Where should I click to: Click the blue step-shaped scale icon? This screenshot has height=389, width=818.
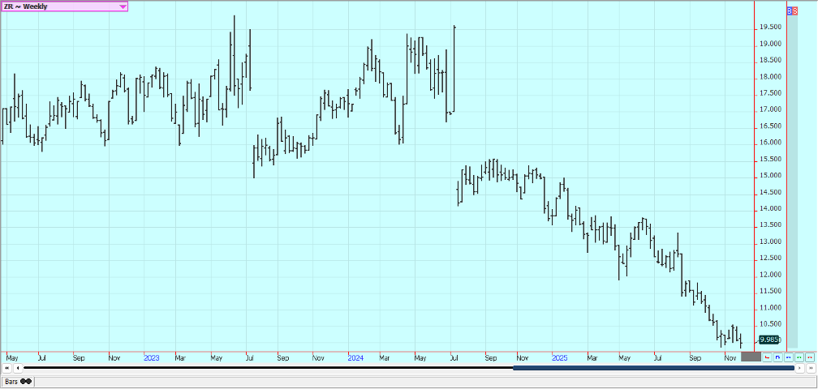777,357
